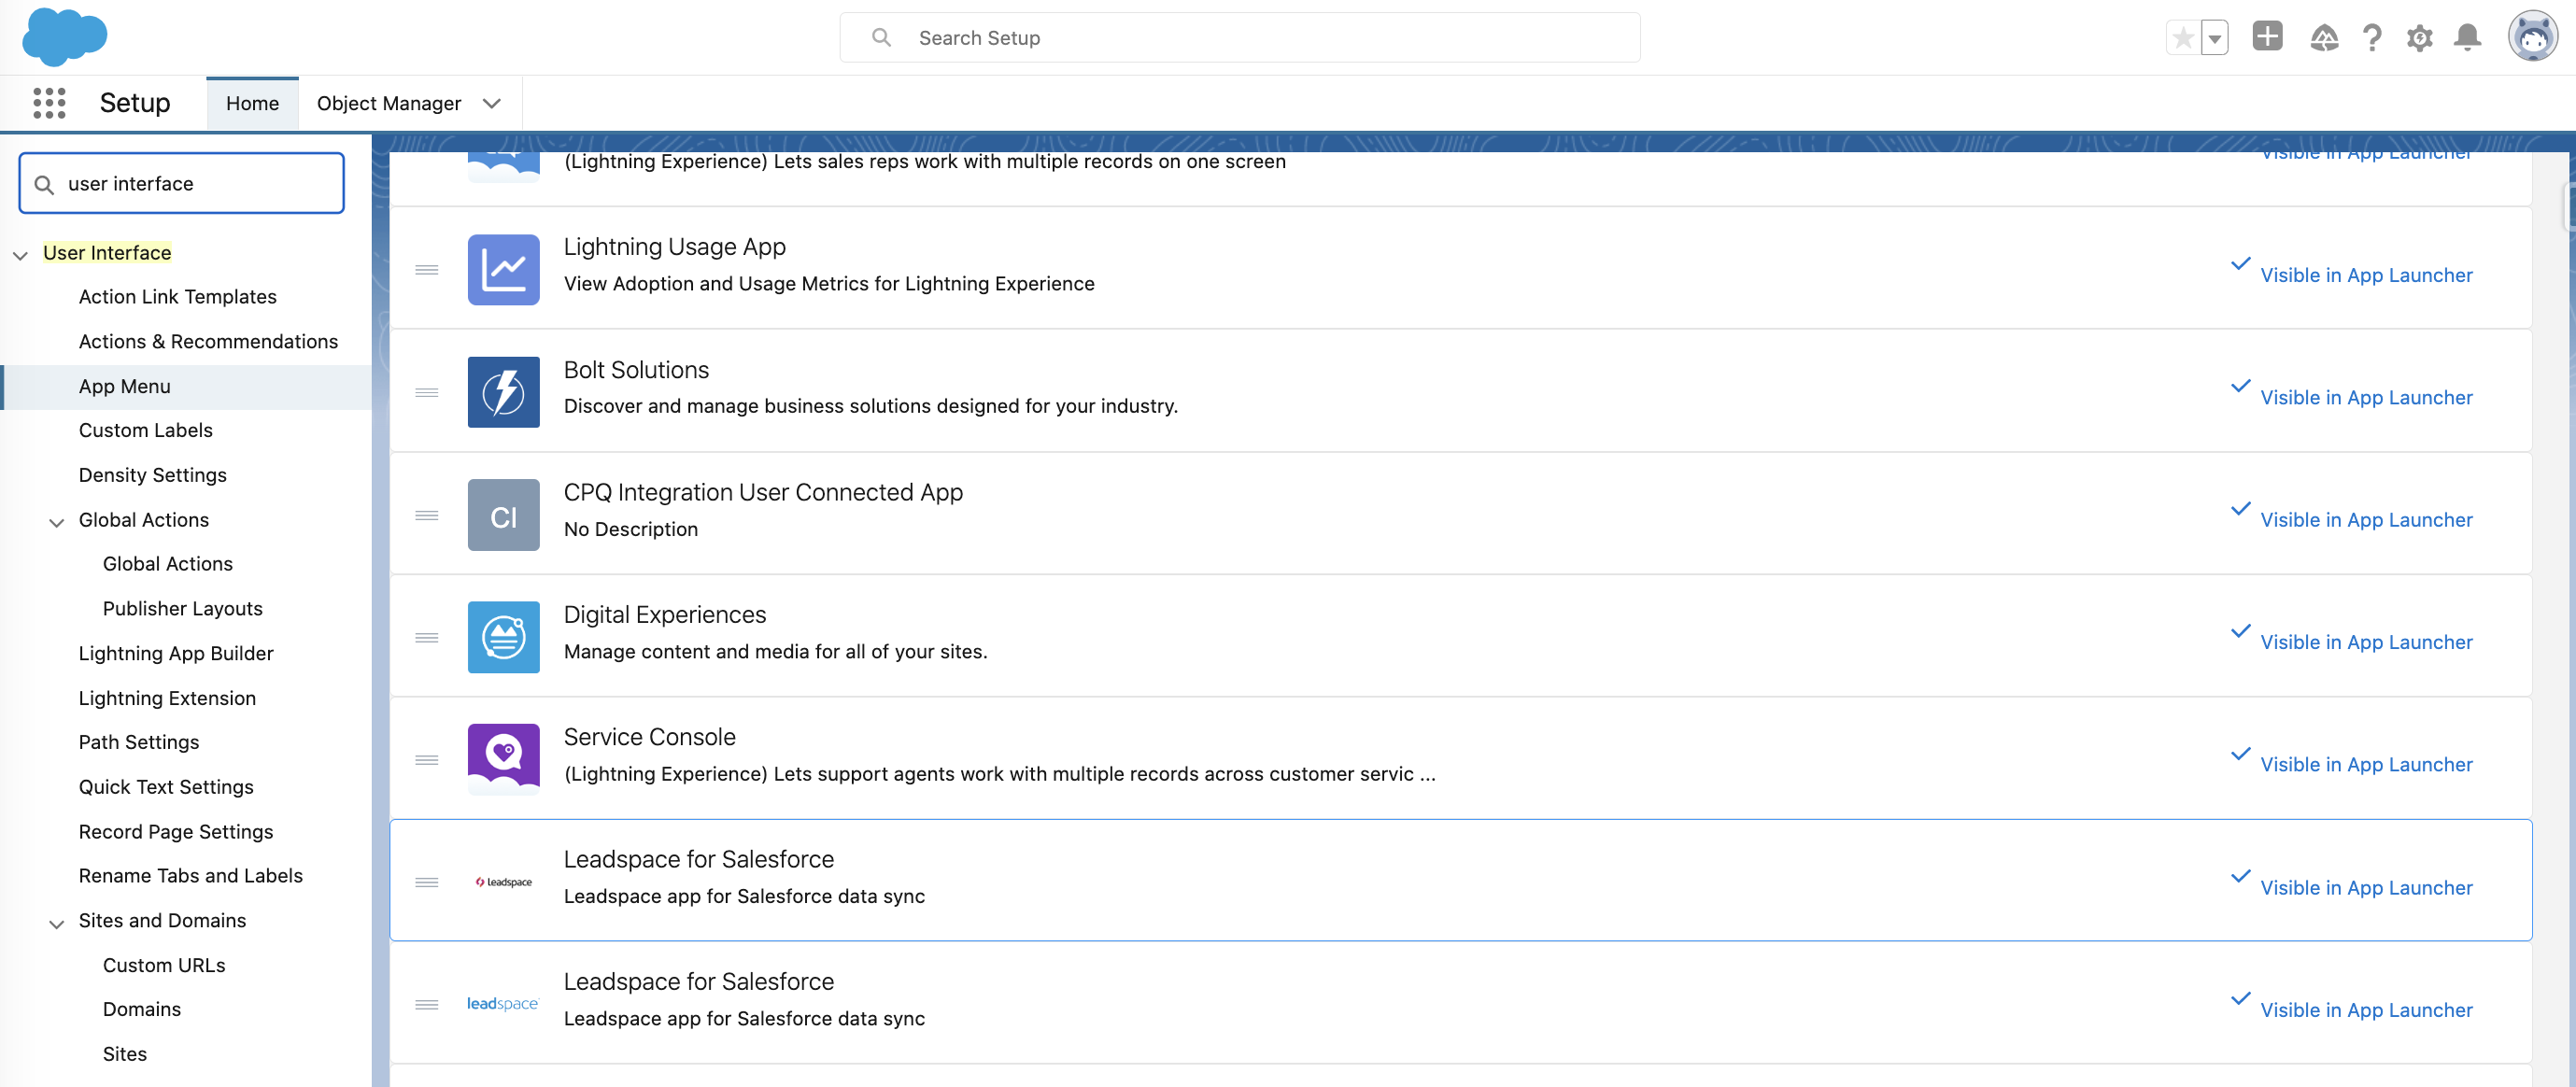Viewport: 2576px width, 1087px height.
Task: Open Actions & Recommendations in sidebar
Action: [x=208, y=342]
